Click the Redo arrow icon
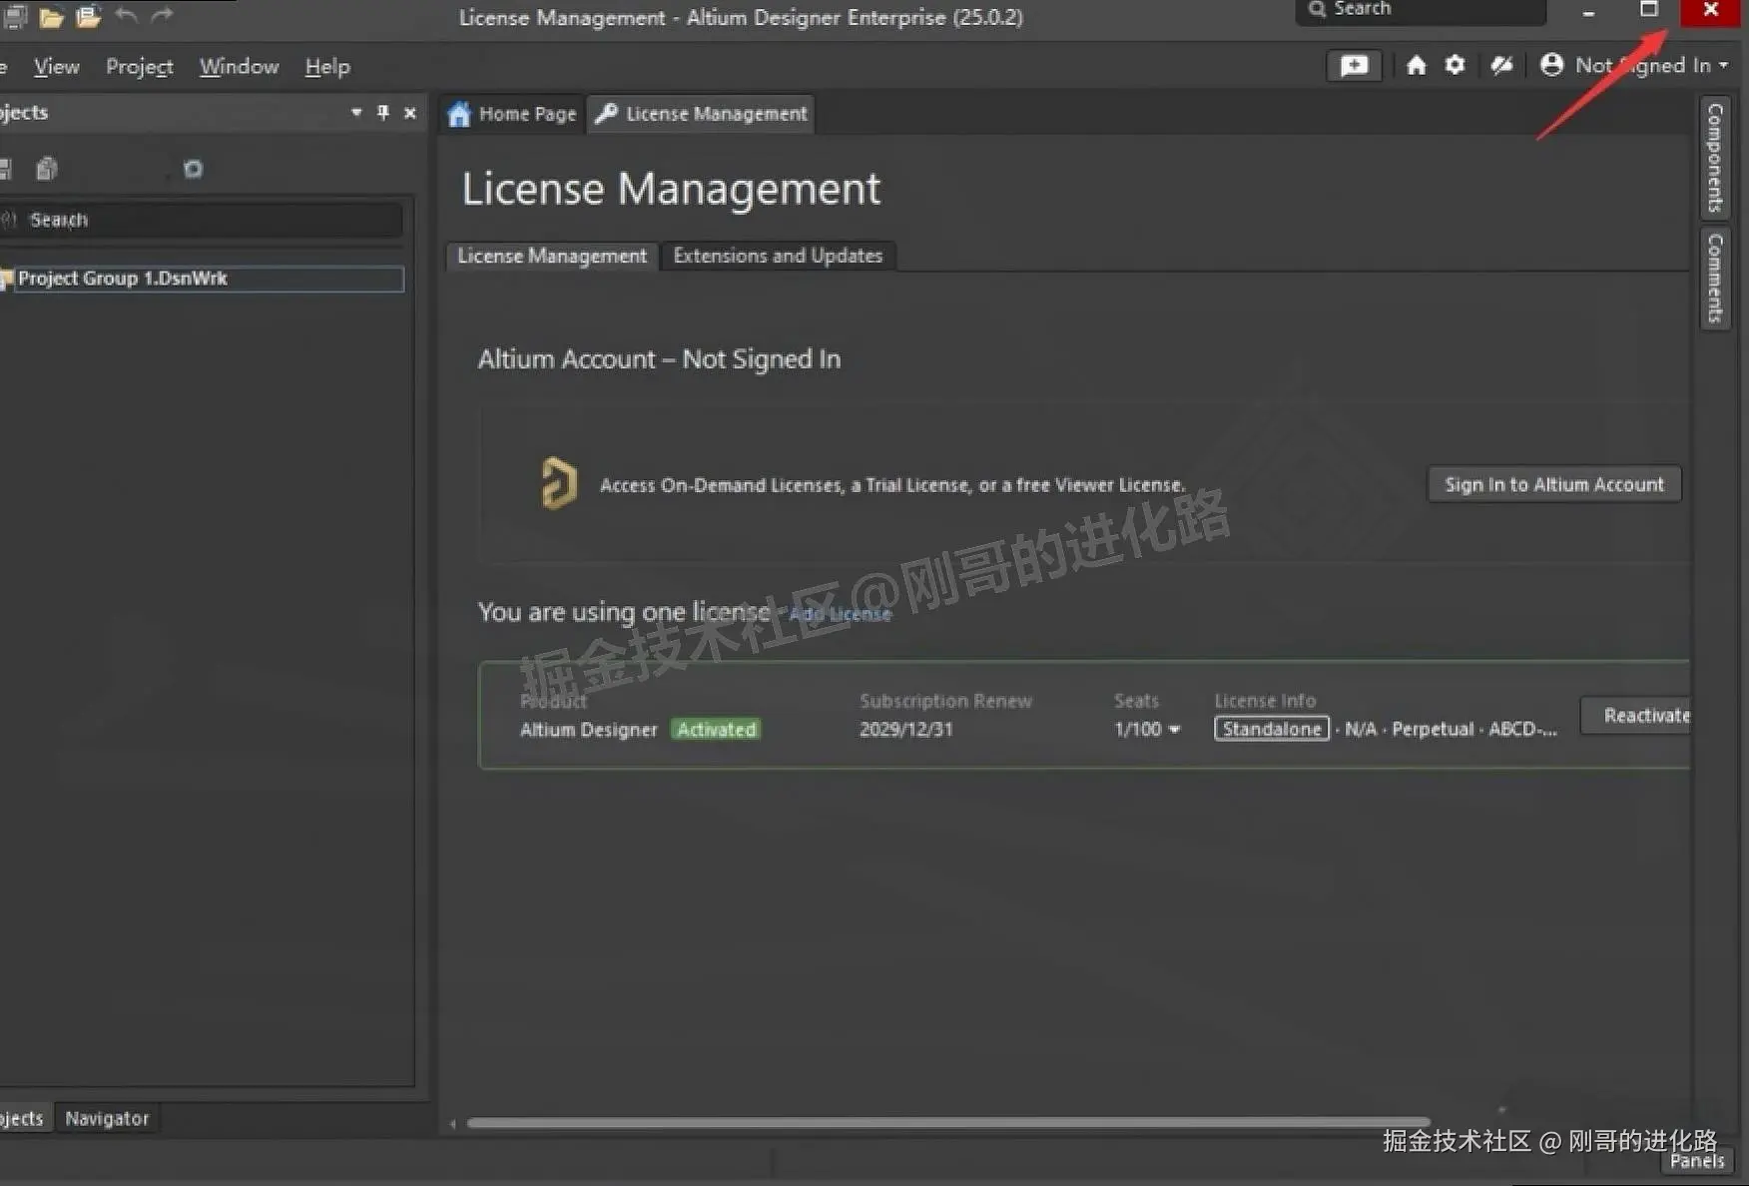The image size is (1749, 1186). coord(162,15)
